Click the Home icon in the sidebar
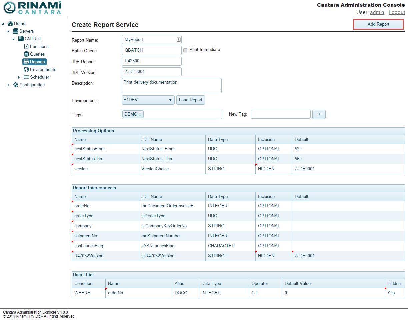The width and height of the screenshot is (408, 325). tap(10, 23)
